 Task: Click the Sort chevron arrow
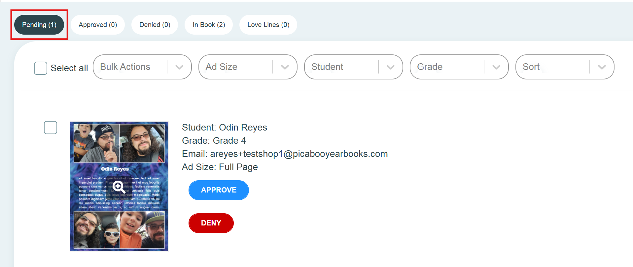point(602,67)
